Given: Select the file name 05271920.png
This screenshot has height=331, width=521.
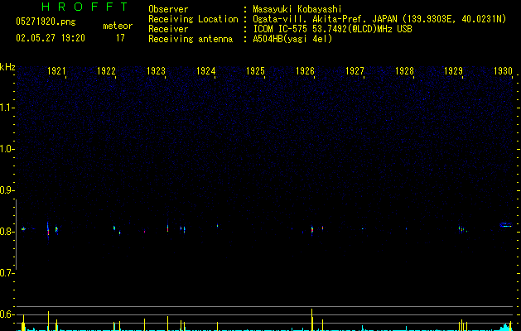Looking at the screenshot, I should coord(46,22).
